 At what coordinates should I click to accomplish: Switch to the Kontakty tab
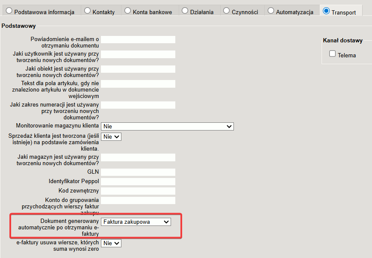pos(87,11)
